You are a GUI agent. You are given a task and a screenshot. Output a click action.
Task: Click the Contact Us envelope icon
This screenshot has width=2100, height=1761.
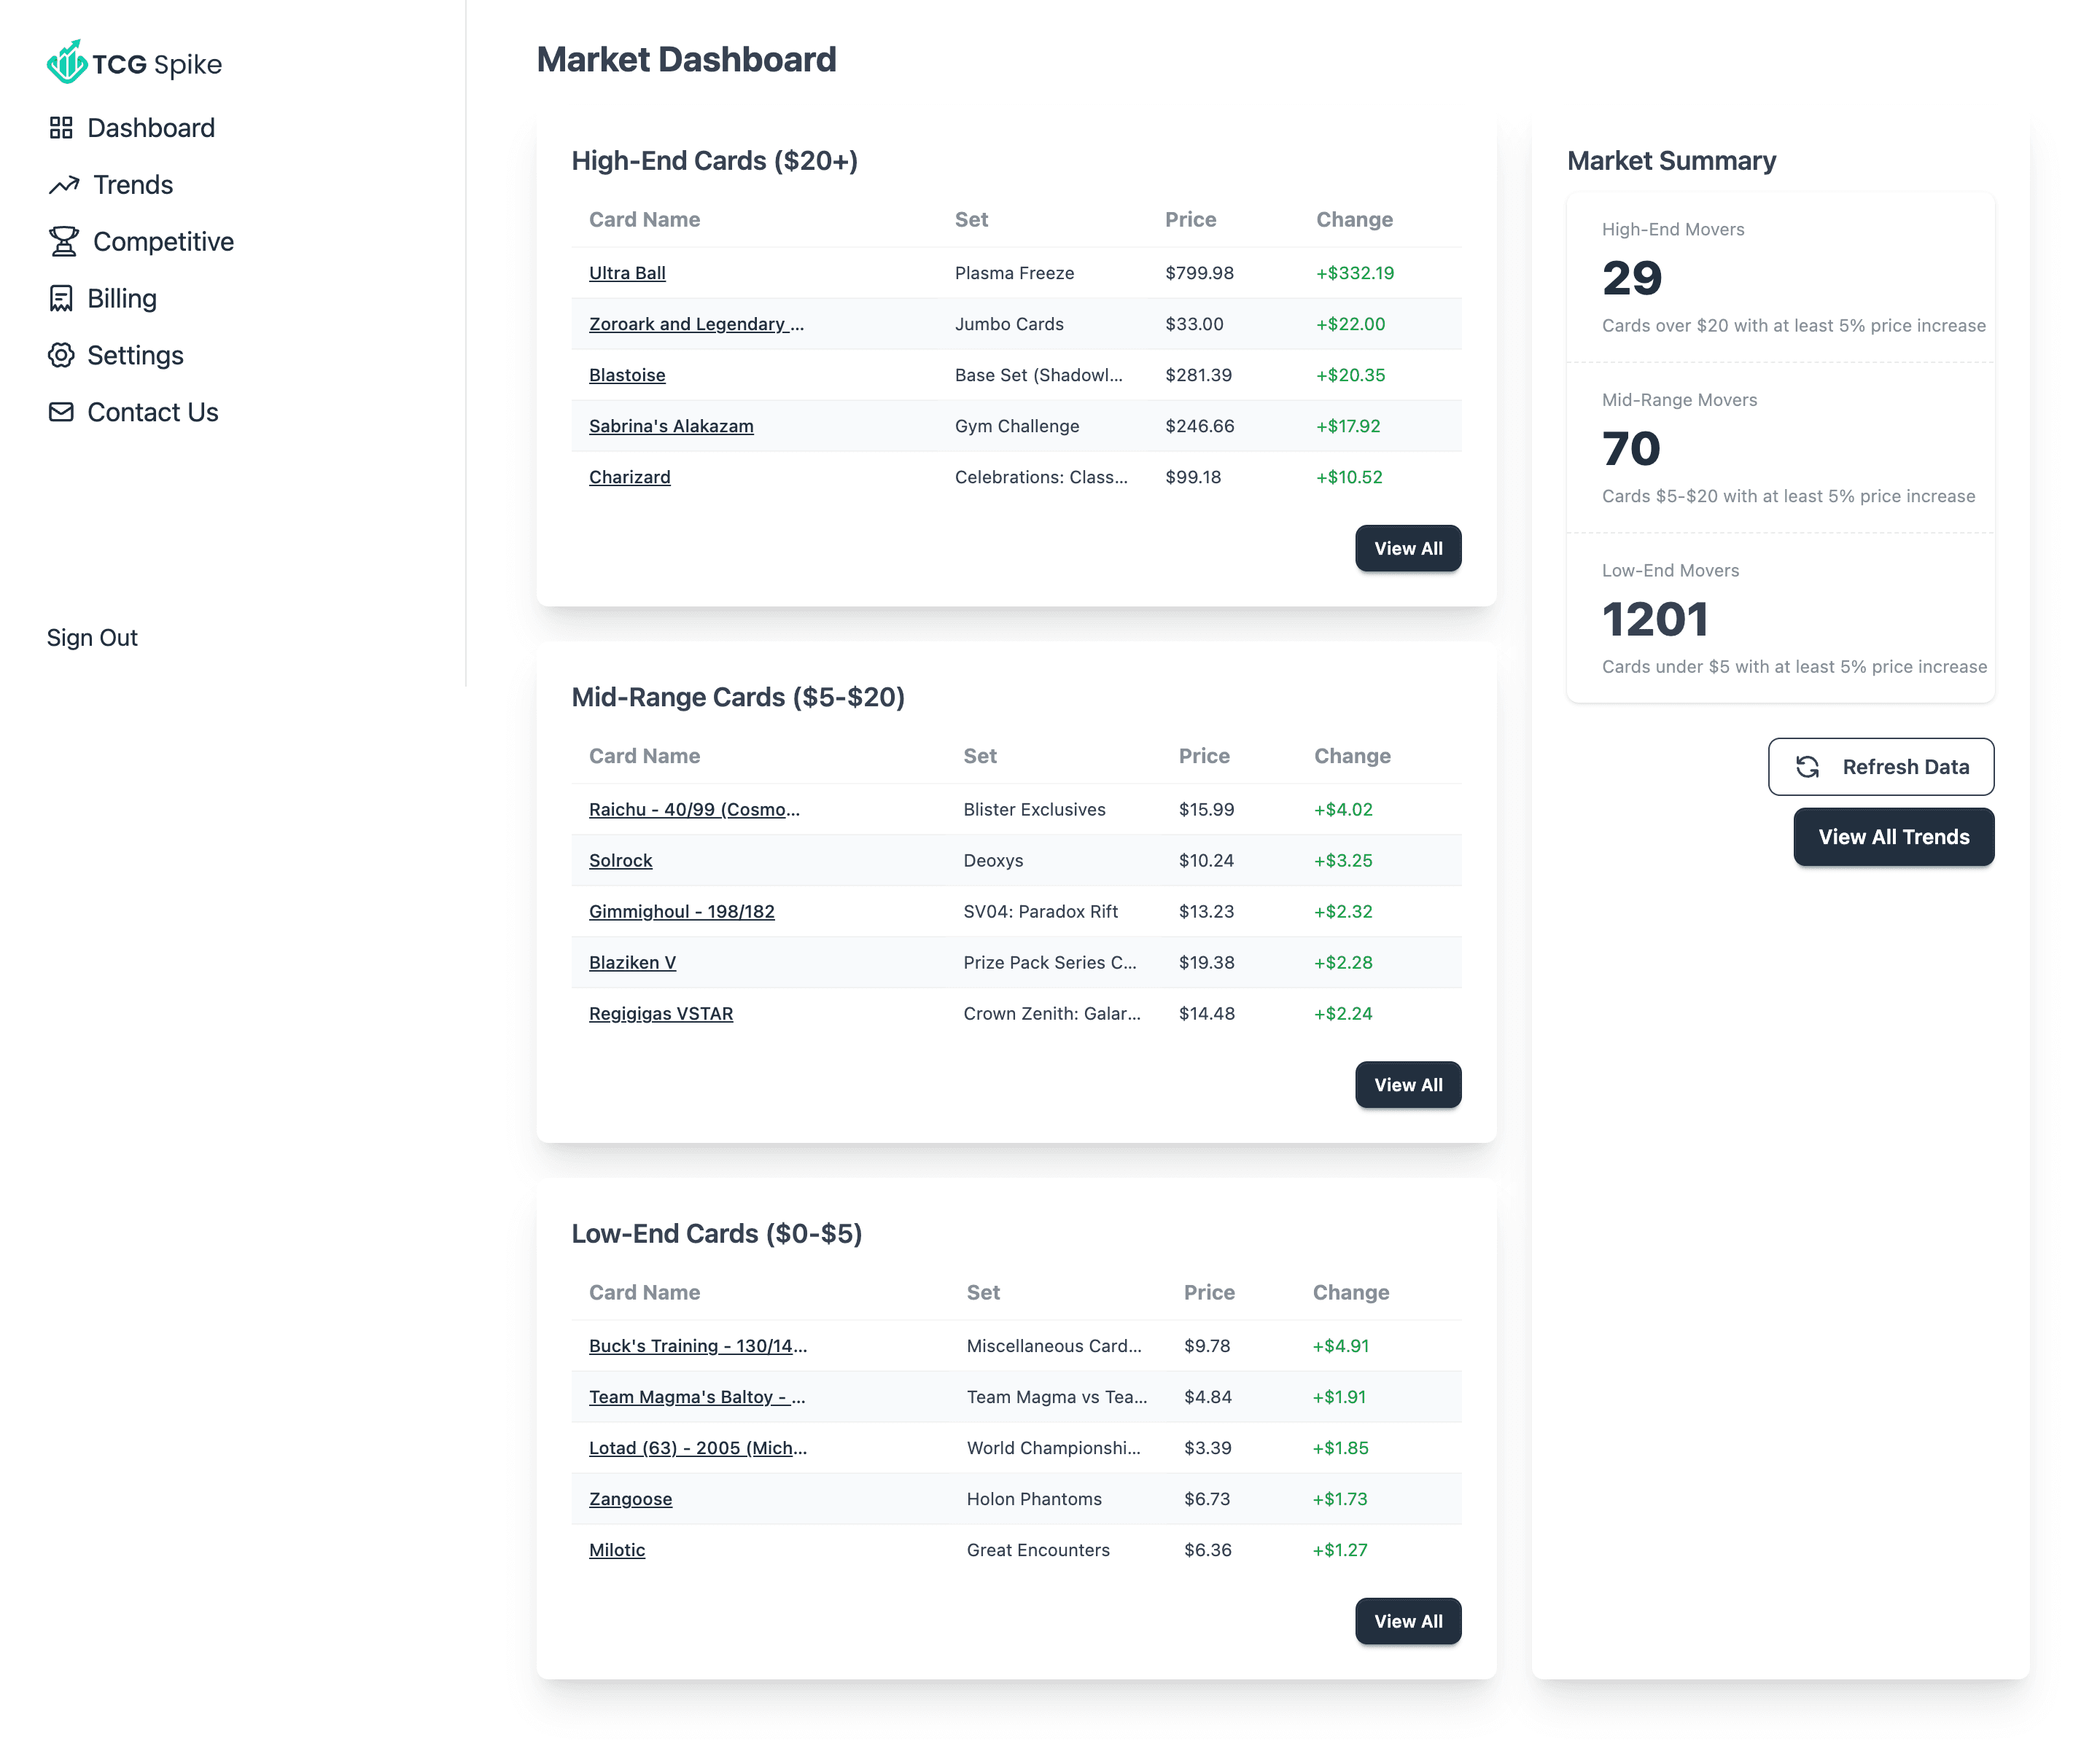(61, 413)
